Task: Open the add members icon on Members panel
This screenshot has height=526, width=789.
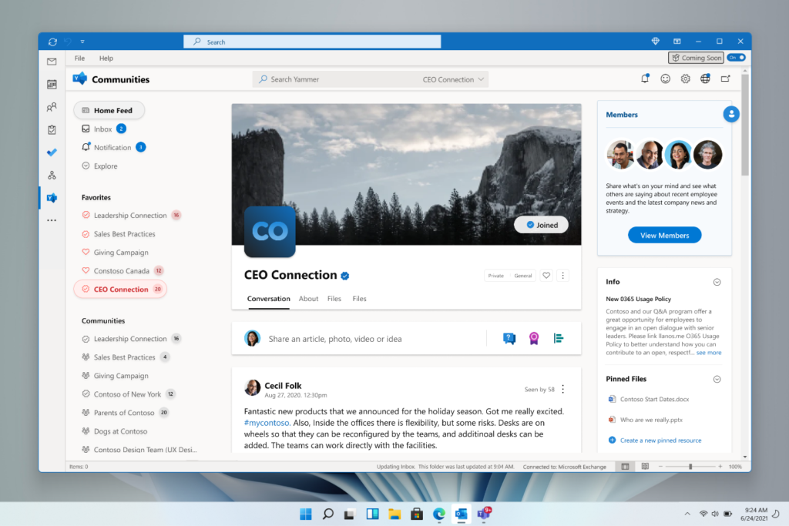Action: click(730, 114)
